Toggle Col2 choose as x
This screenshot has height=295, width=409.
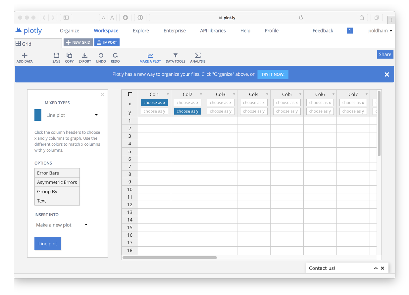(187, 103)
